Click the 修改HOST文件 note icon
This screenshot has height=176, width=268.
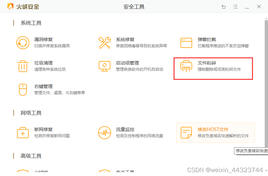pos(186,133)
